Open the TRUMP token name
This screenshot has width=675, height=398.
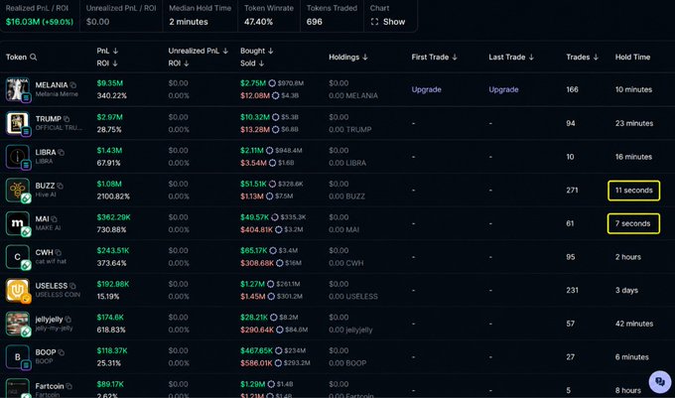tap(49, 119)
